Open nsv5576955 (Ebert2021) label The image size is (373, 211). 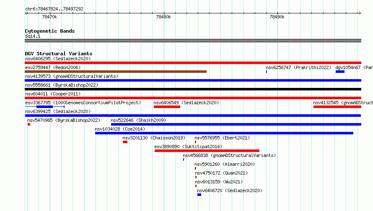(222, 138)
